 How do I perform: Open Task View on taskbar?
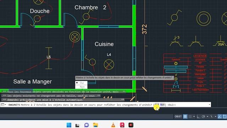(77, 125)
